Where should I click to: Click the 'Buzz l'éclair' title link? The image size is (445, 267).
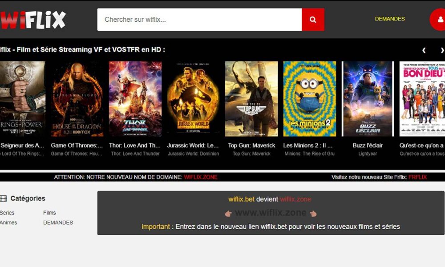coord(368,145)
